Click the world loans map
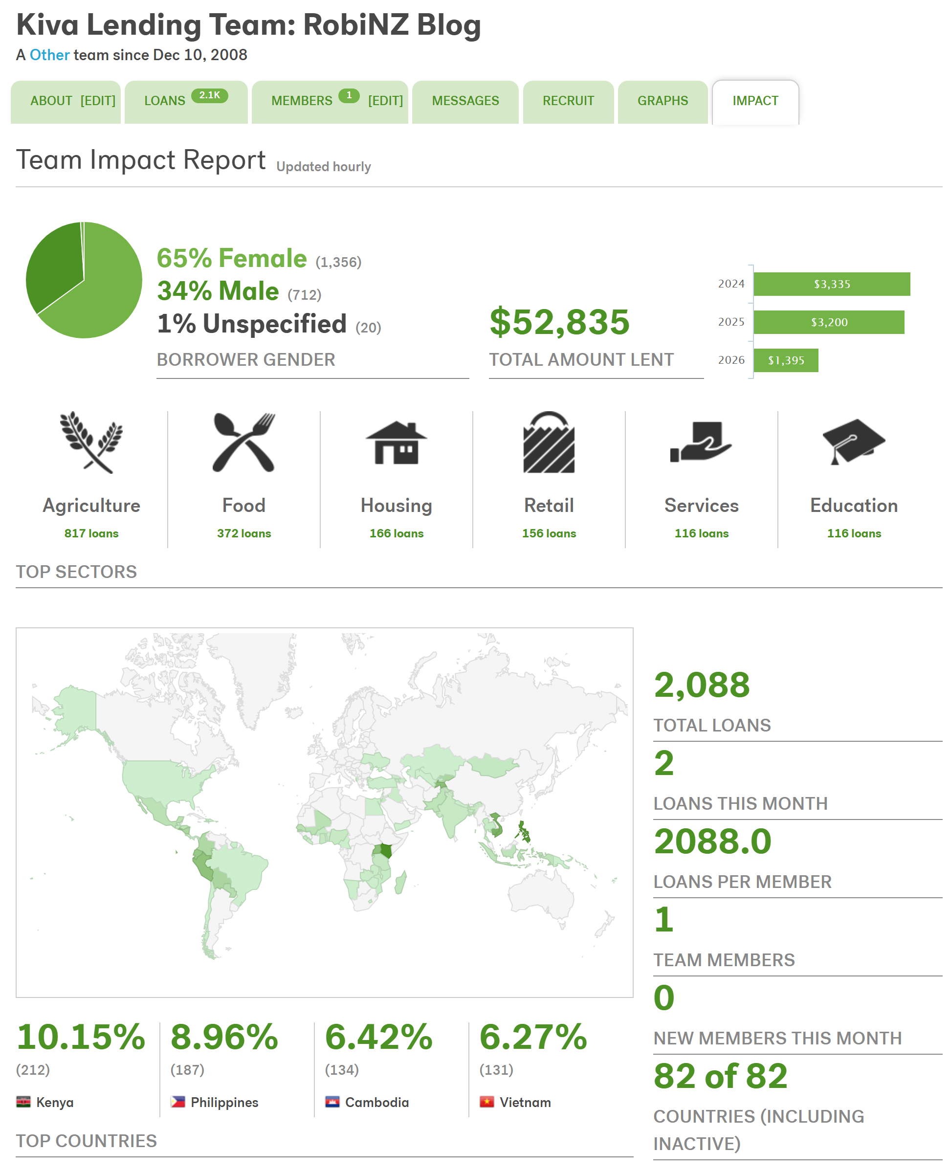950x1174 pixels. (325, 812)
